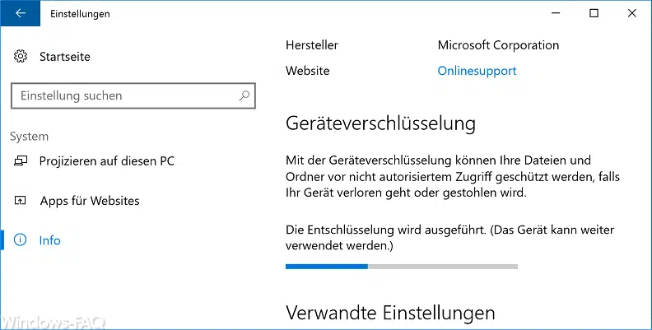The image size is (652, 330).
Task: Click the Verwandte Einstellungen heading
Action: click(390, 313)
